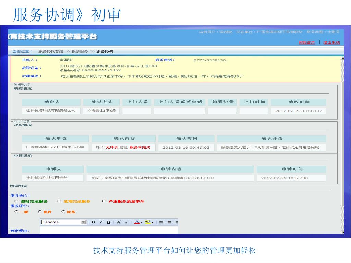This screenshot has height=263, width=351.
Task: Click 上门时间 column header
Action: coord(254,102)
